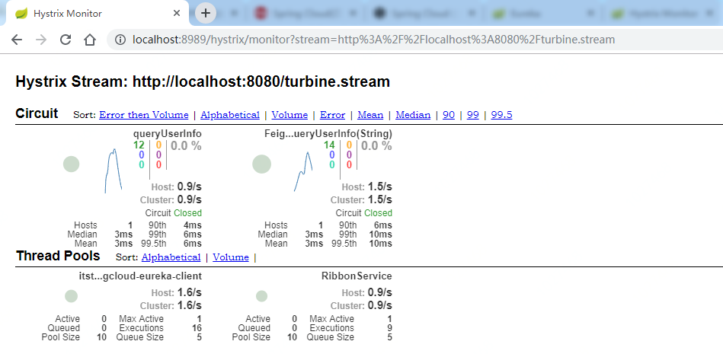The image size is (723, 354).
Task: Click the RibbonService pool name
Action: (x=357, y=276)
